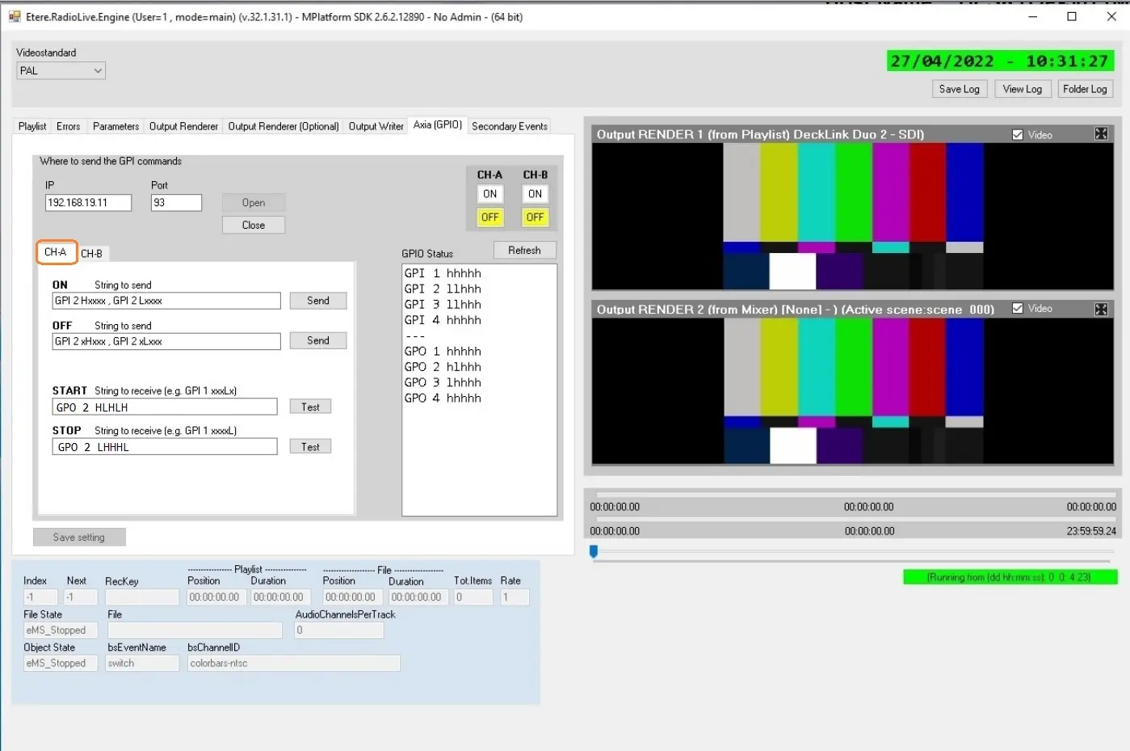Viewport: 1130px width, 751px height.
Task: Refresh the GPIO Status list
Action: 524,251
